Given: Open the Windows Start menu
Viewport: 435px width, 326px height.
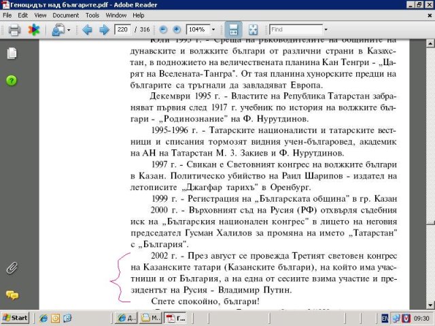Looking at the screenshot, I should pyautogui.click(x=15, y=318).
